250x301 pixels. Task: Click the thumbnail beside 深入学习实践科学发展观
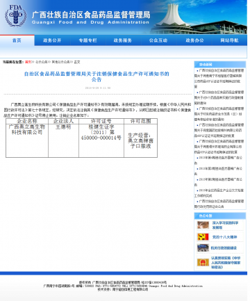(203, 225)
